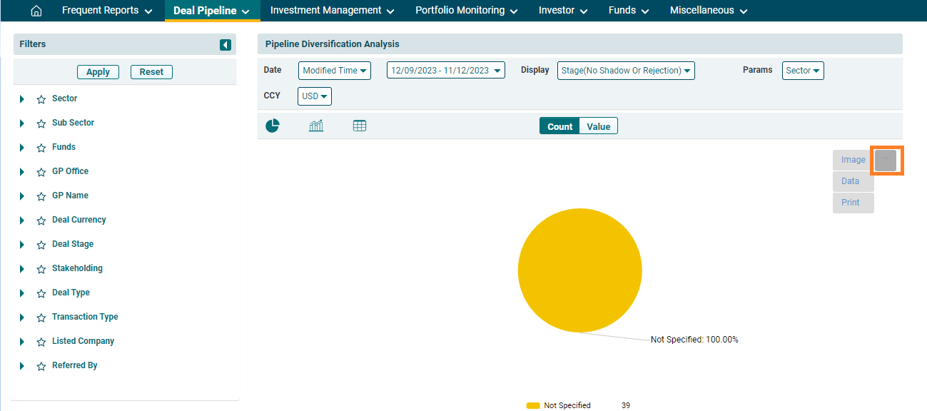Open the Portfolio Monitoring menu
927x411 pixels.
tap(467, 11)
